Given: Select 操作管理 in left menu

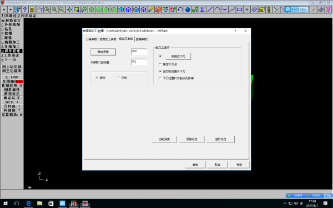Looking at the screenshot, I should click(x=12, y=51).
